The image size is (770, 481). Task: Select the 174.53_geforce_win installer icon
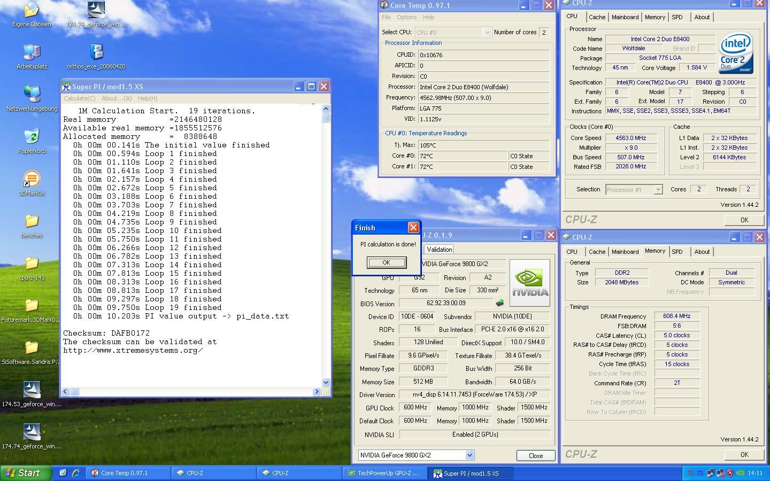click(x=32, y=394)
